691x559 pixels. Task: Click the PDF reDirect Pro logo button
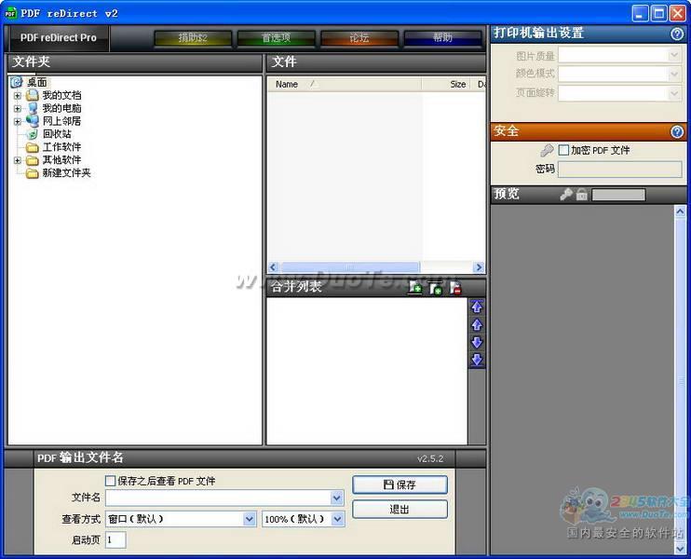[59, 38]
